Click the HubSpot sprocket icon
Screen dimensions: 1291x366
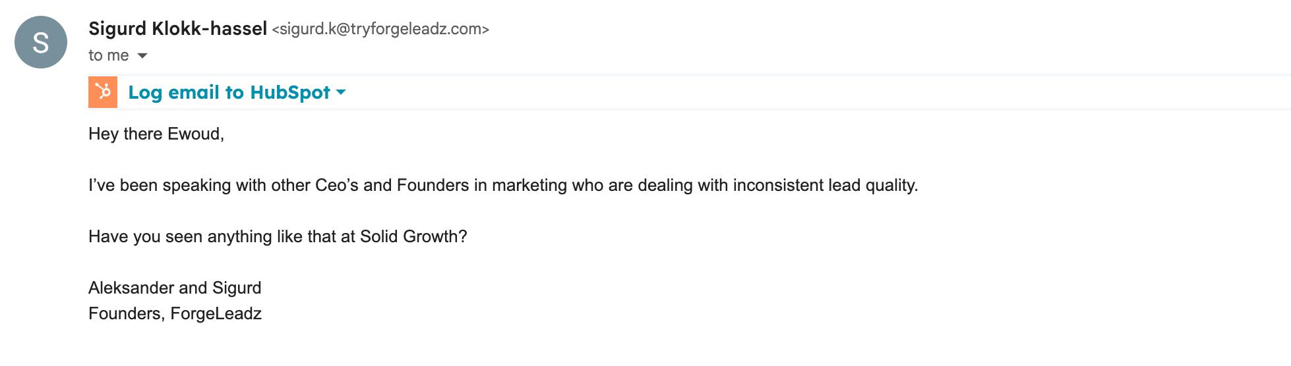[x=103, y=92]
